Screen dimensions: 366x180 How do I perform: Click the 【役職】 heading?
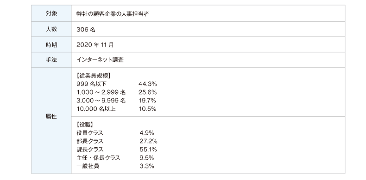tap(85, 125)
